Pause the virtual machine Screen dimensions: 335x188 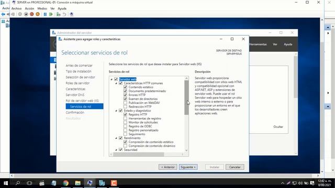(x=45, y=14)
